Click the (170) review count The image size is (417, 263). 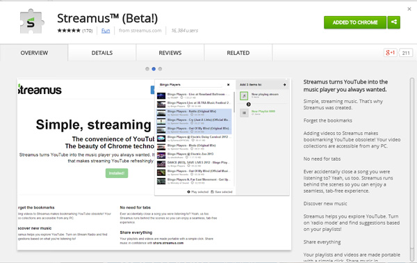pyautogui.click(x=88, y=31)
